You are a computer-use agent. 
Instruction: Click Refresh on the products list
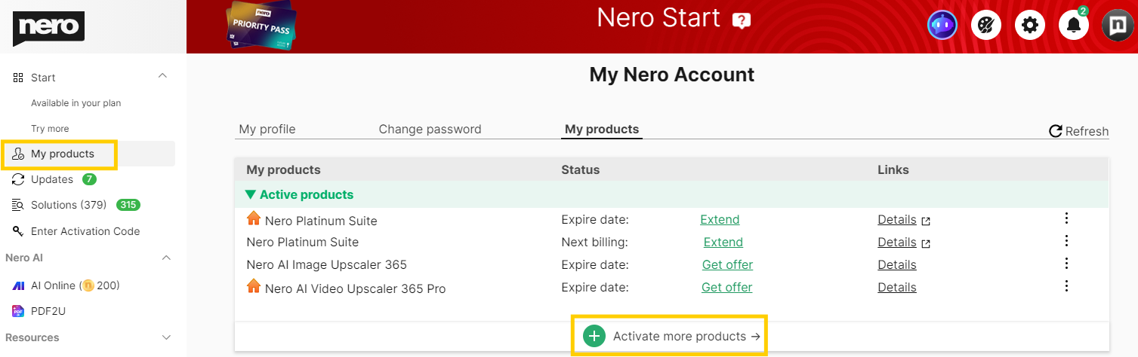click(1078, 131)
